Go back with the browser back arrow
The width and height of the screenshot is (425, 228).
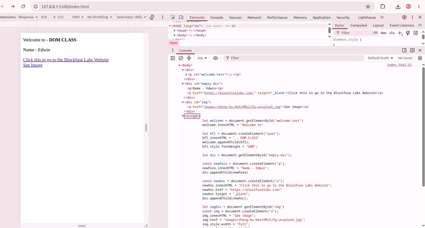[x=2, y=6]
